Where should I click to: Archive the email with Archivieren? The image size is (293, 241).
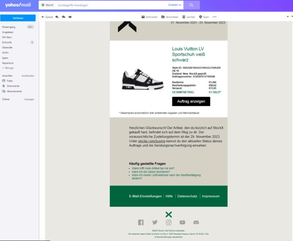click(x=150, y=17)
